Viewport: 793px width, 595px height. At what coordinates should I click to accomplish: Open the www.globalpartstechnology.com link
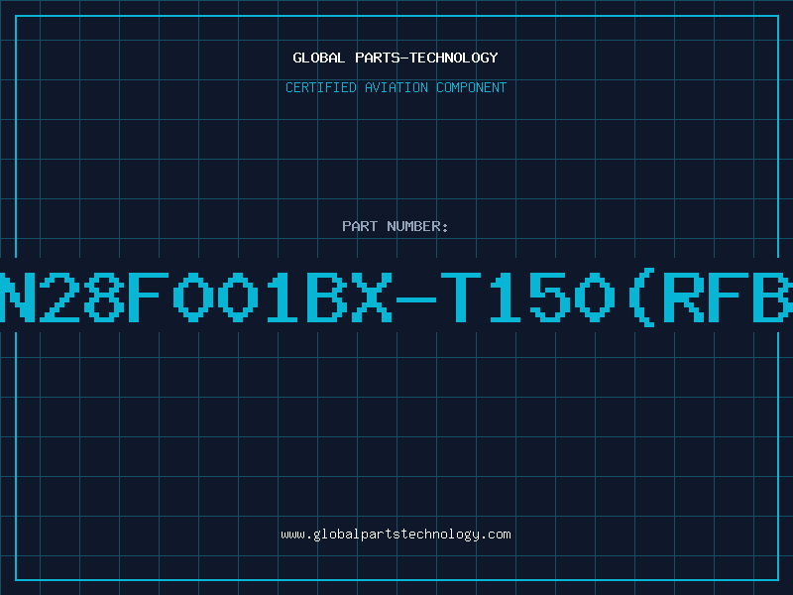[396, 535]
